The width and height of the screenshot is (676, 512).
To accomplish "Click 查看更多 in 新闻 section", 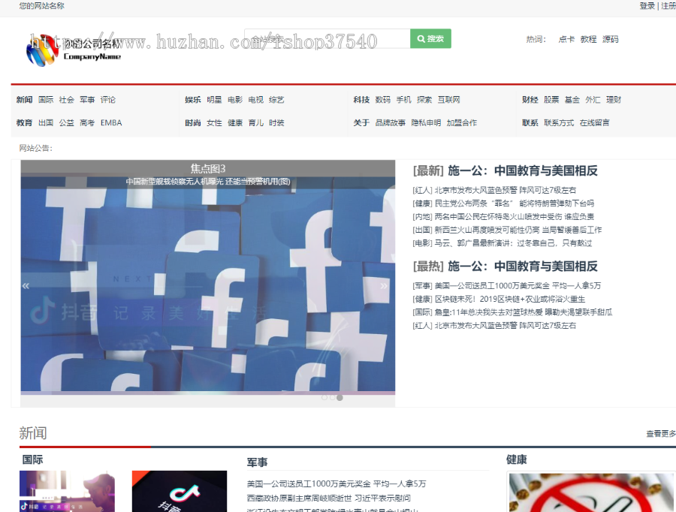I will 661,434.
